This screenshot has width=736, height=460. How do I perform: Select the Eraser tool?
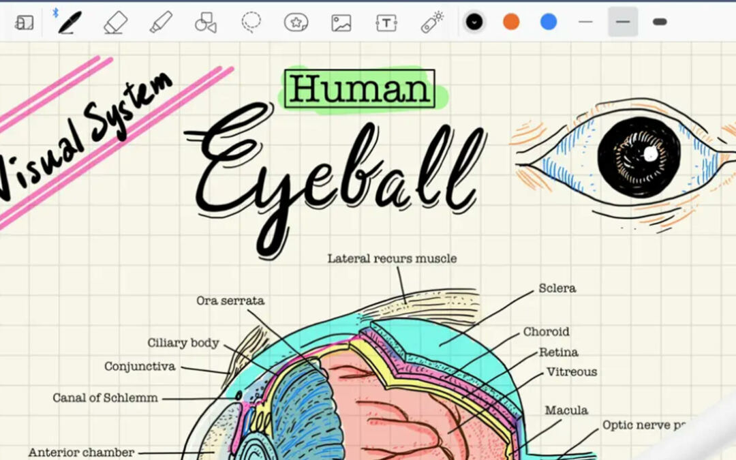pyautogui.click(x=115, y=22)
